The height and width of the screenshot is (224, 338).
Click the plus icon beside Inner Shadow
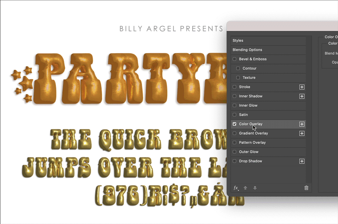(302, 96)
